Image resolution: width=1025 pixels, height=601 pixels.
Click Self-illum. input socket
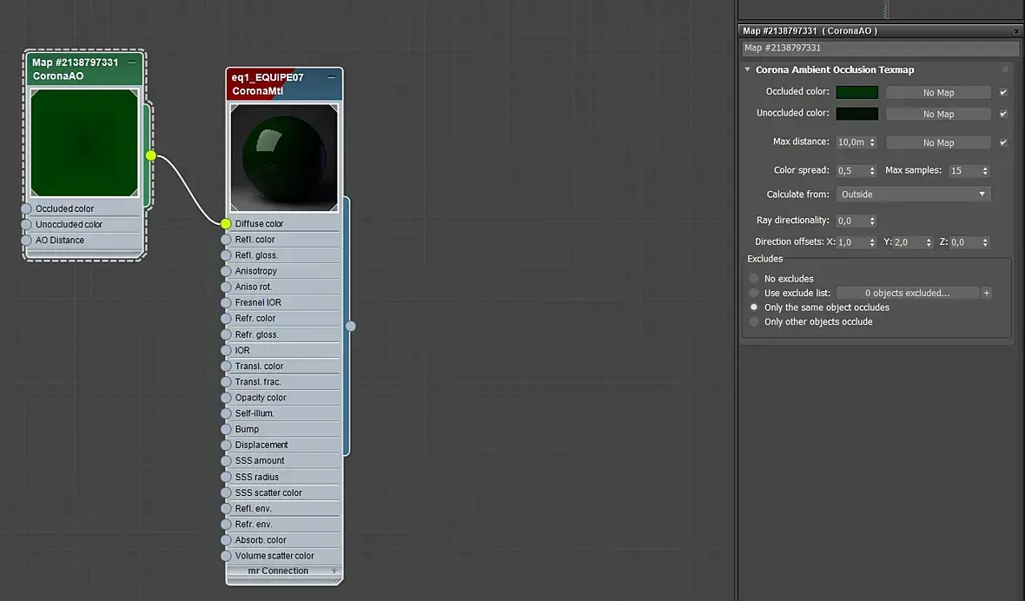click(226, 413)
